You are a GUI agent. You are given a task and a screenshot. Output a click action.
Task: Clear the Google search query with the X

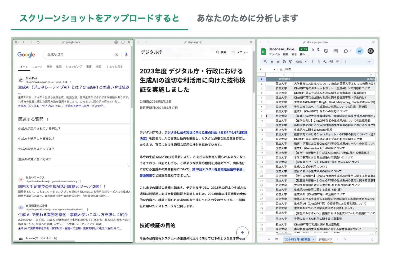click(x=117, y=55)
